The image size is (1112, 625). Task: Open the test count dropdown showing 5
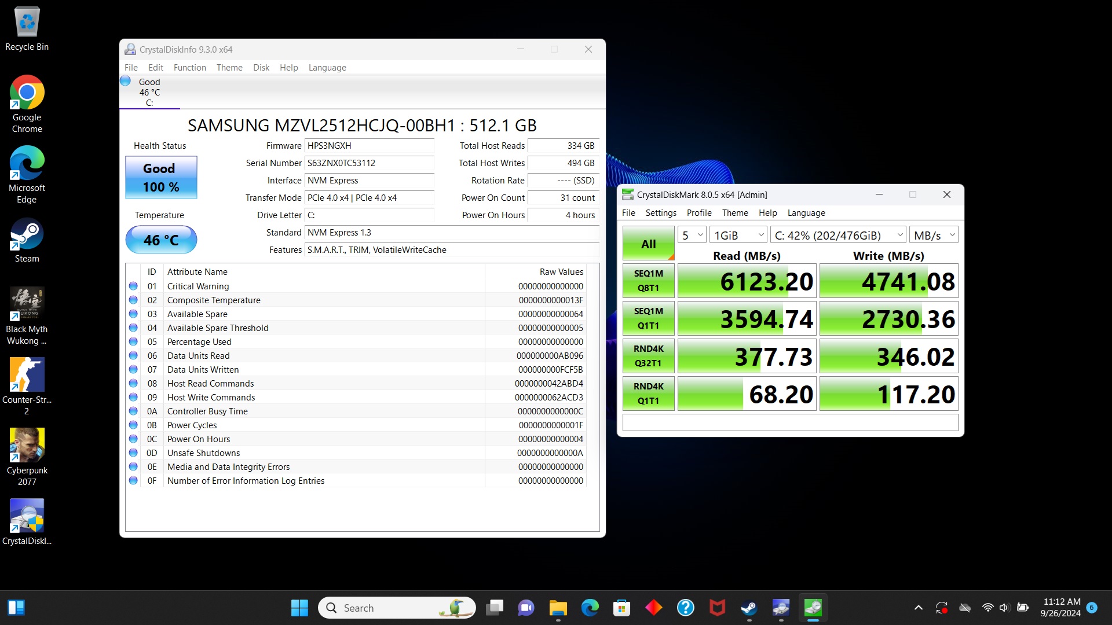(692, 235)
